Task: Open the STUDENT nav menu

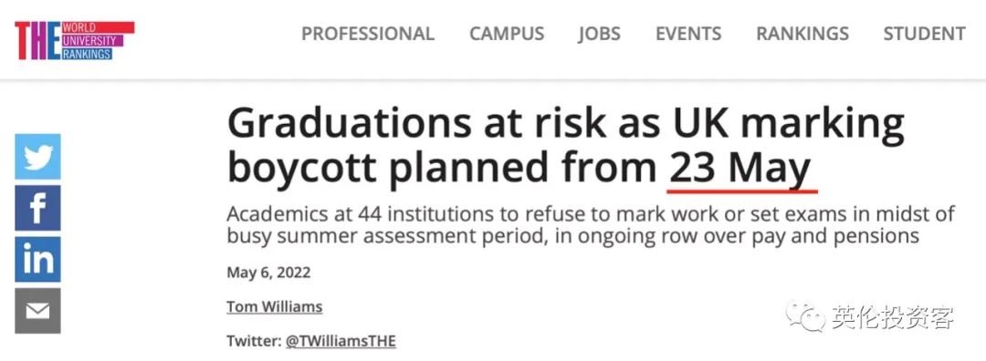Action: click(924, 34)
